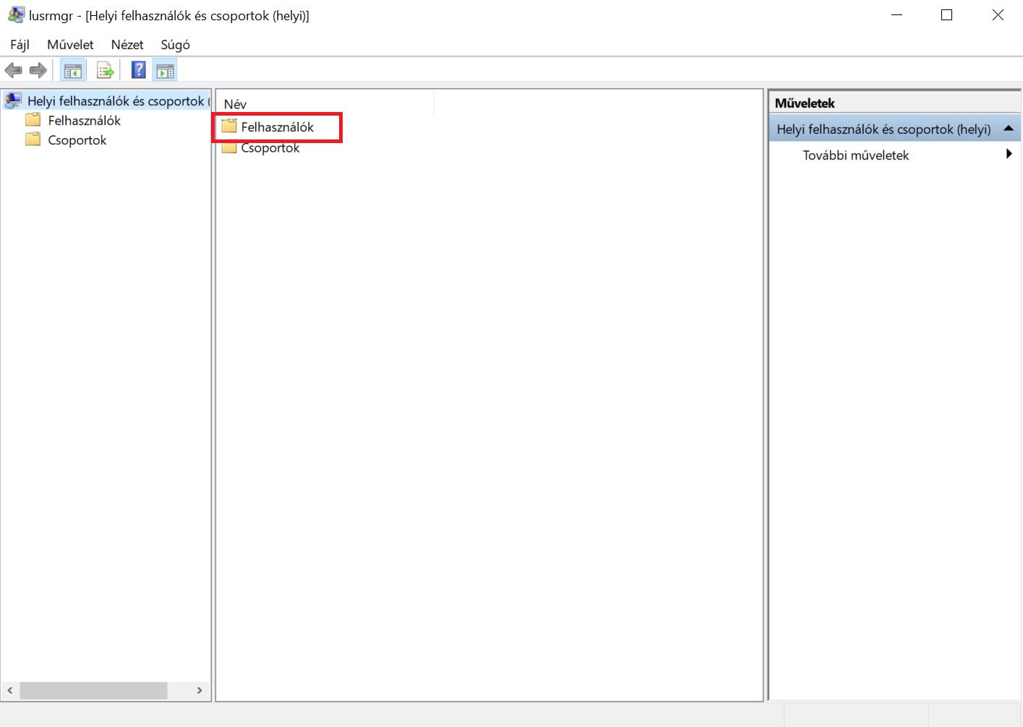The width and height of the screenshot is (1023, 727).
Task: Click the Név column header
Action: [x=236, y=104]
